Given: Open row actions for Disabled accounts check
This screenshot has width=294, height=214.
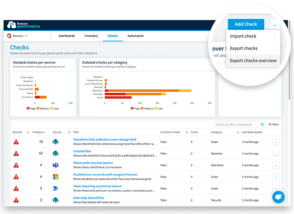Looking at the screenshot, I should point(276,177).
